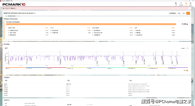Open the Options gear icon

pyautogui.click(x=190, y=3)
